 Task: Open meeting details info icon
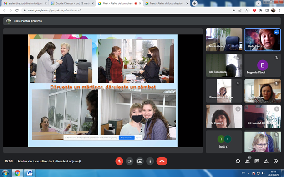click(238, 161)
